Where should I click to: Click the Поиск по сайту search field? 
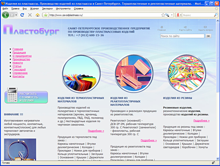tap(182, 36)
